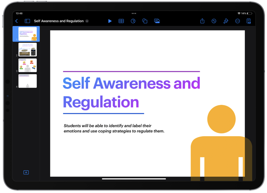Screen dimensions: 267x193
Task: Open the media insert menu
Action: (x=157, y=21)
